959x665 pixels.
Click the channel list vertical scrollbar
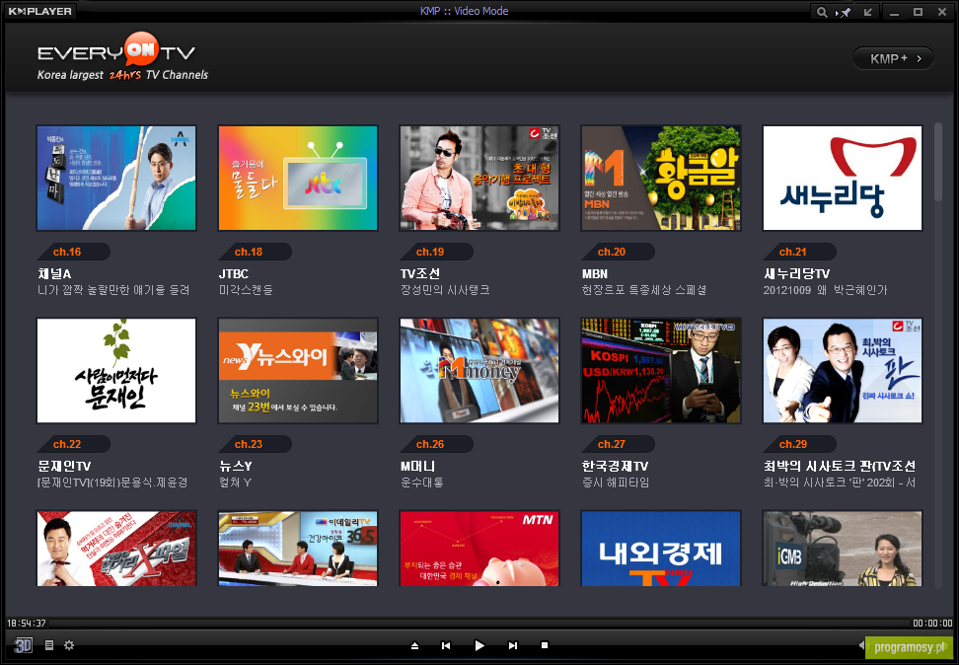[938, 162]
